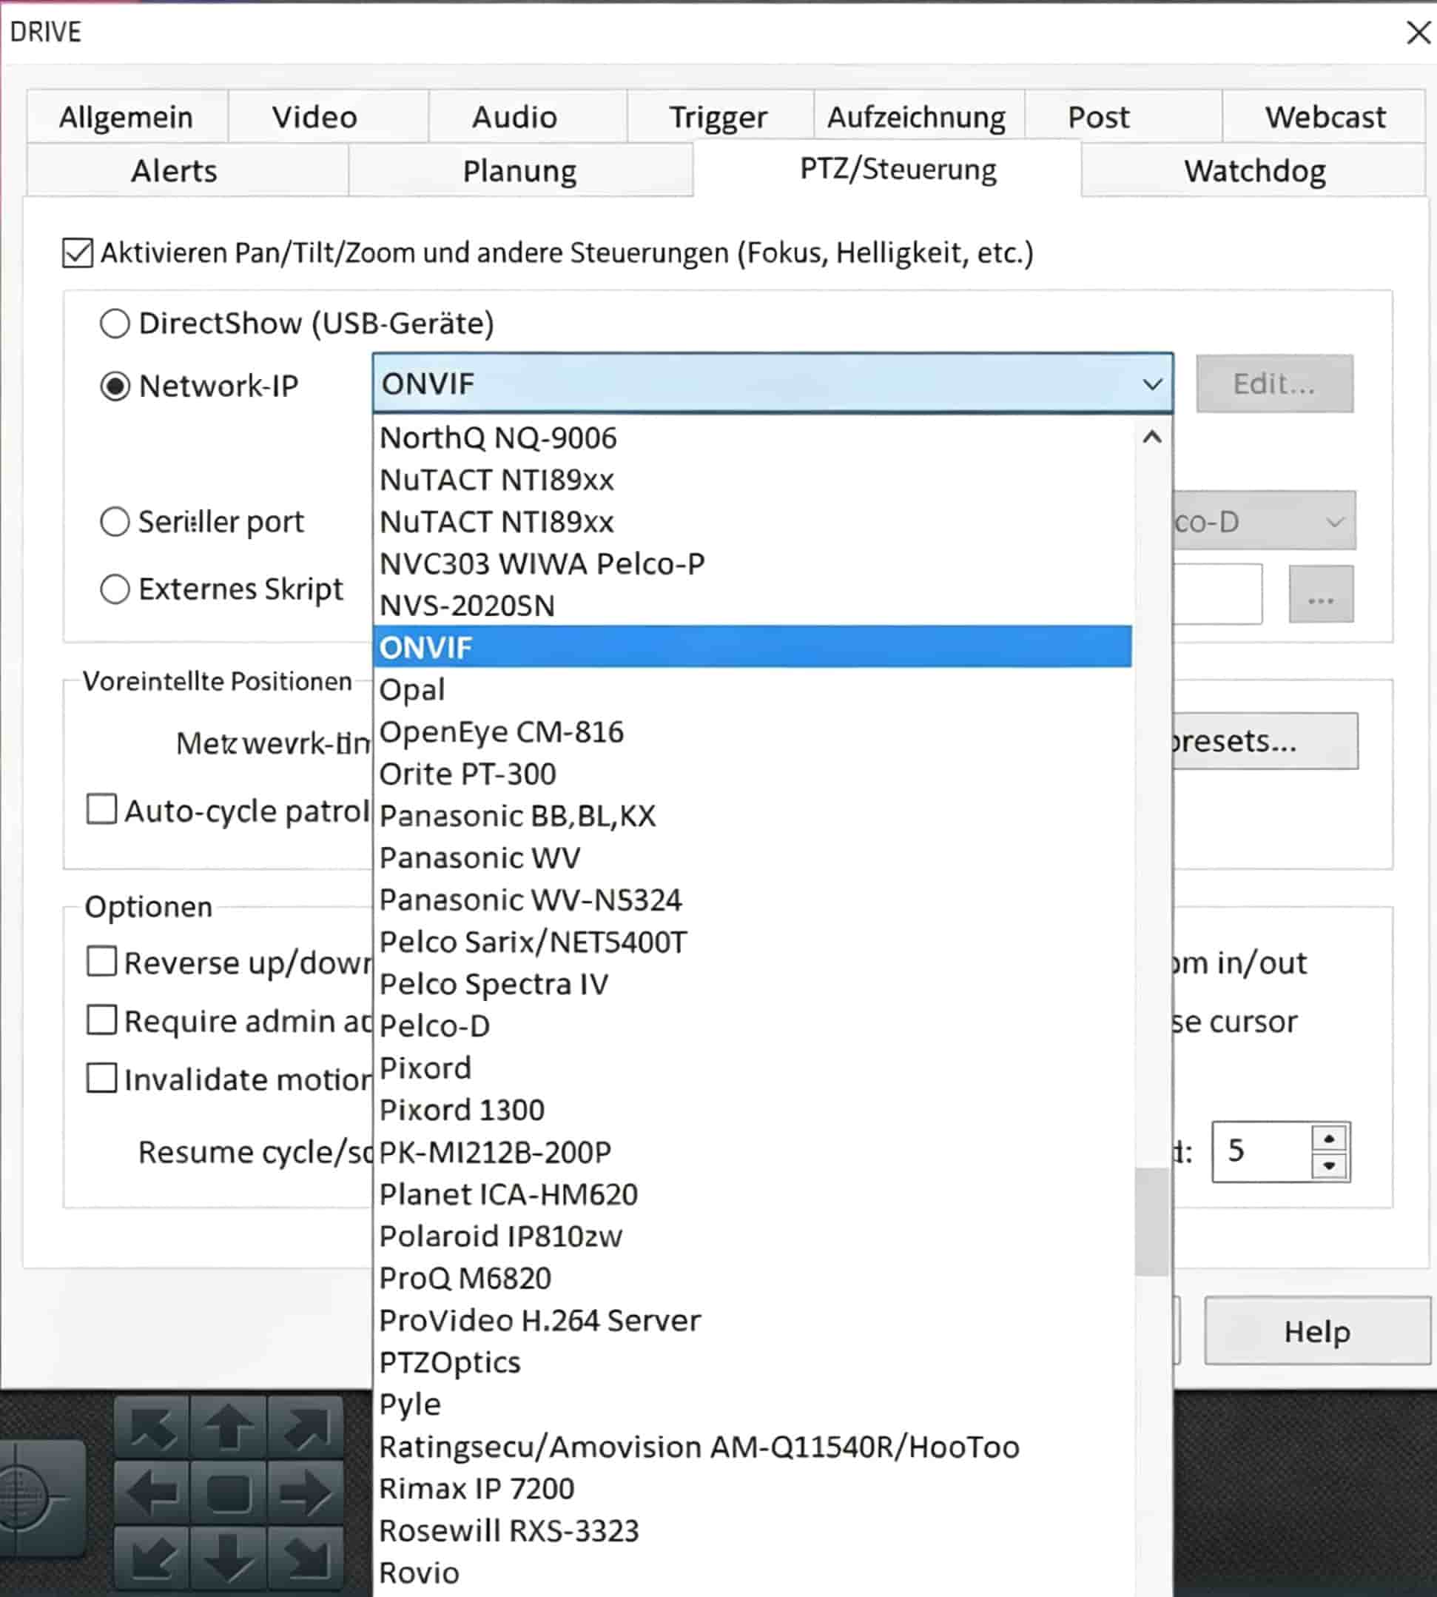Screen dimensions: 1437x1597
Task: Click the browse ... button
Action: coord(1321,594)
